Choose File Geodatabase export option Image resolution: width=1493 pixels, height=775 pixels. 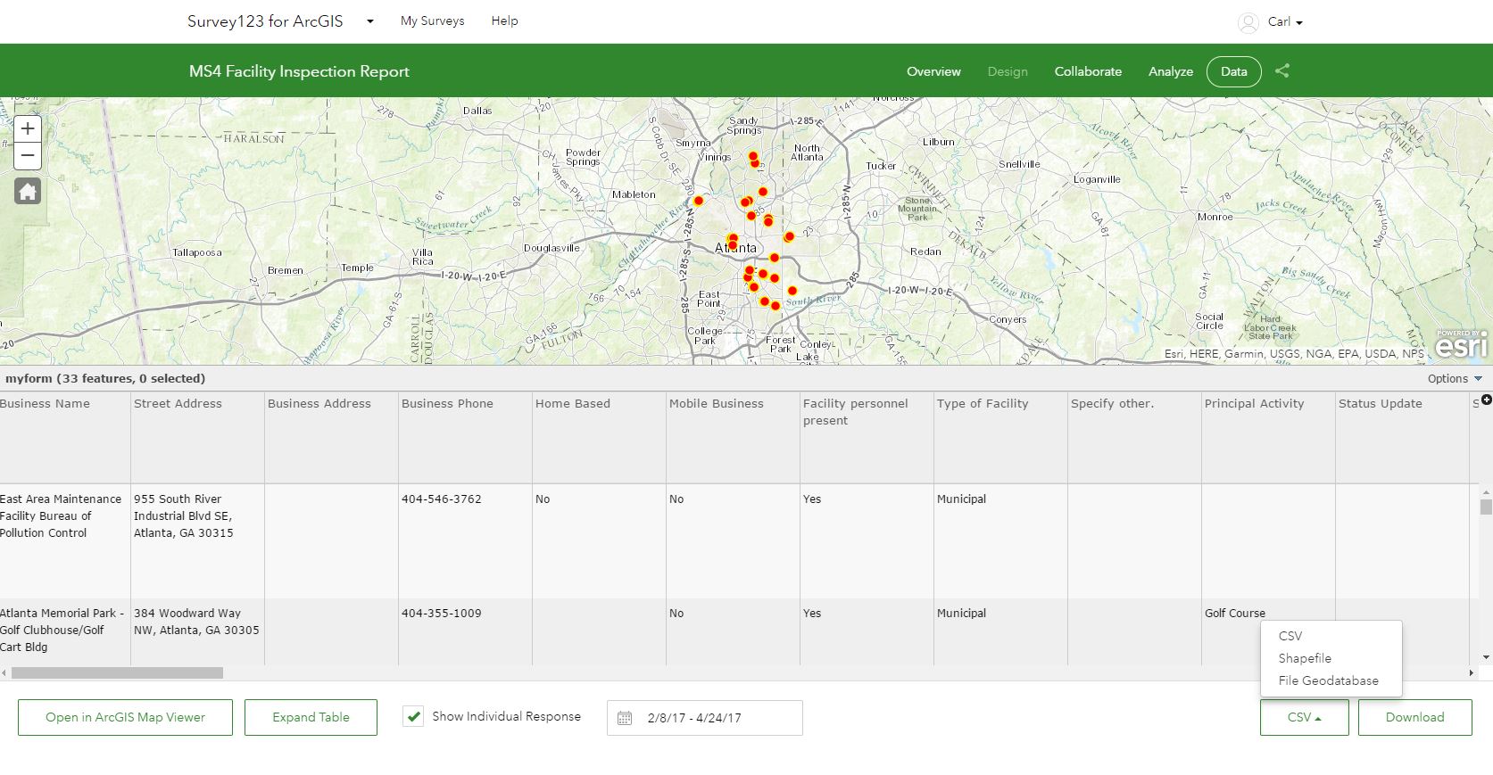pyautogui.click(x=1328, y=680)
